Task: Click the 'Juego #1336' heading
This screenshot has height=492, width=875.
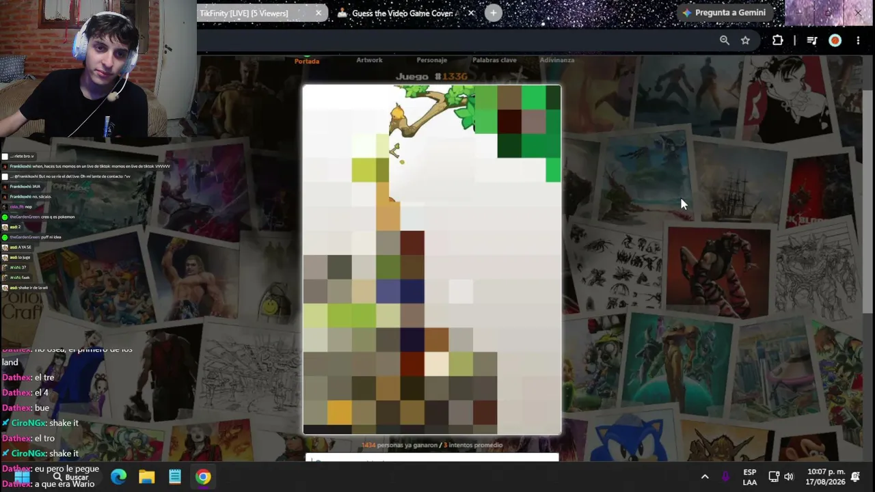Action: [431, 77]
